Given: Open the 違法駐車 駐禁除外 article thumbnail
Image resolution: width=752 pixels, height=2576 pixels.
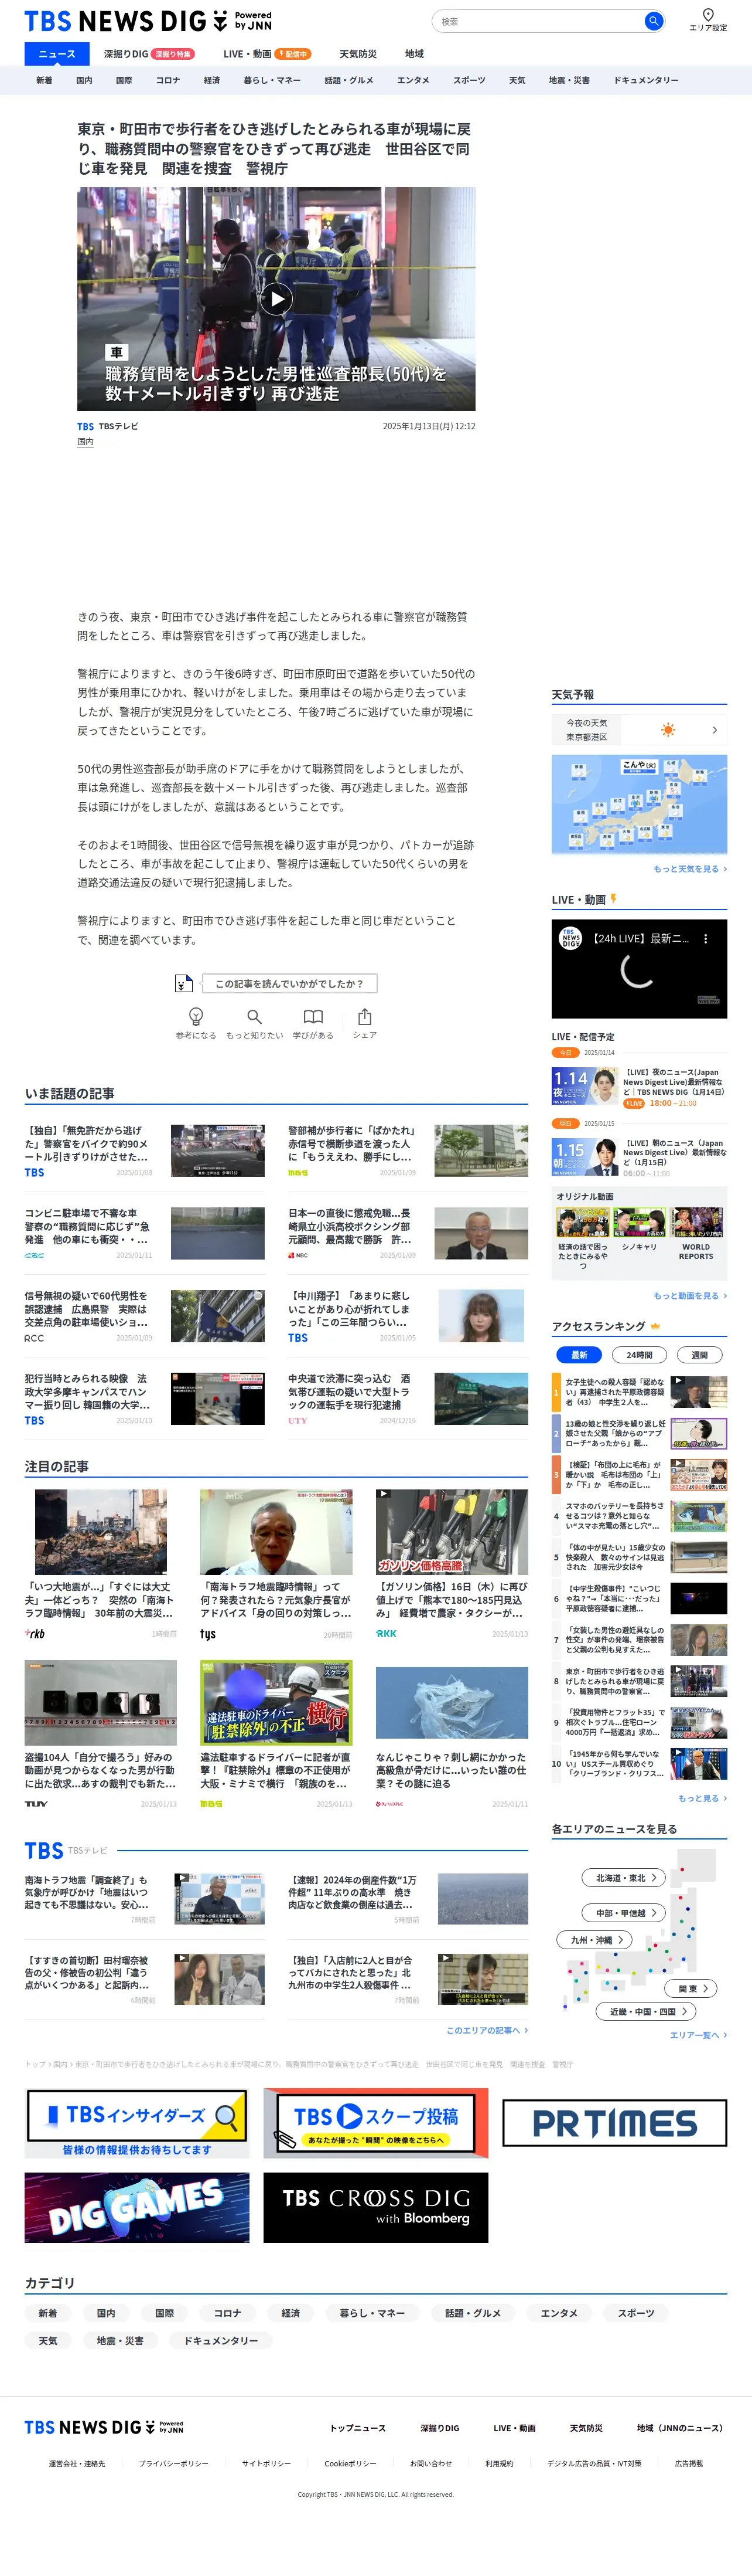Looking at the screenshot, I should (x=276, y=1703).
